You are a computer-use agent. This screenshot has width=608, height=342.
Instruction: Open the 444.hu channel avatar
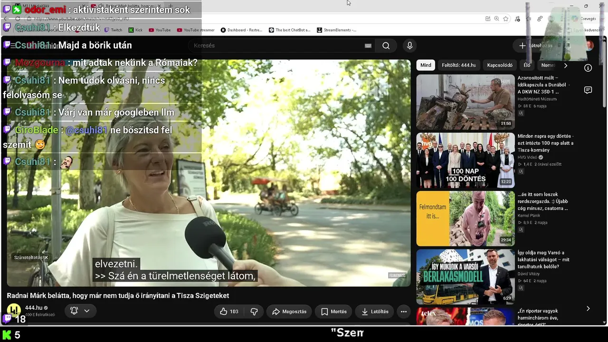[x=14, y=310]
